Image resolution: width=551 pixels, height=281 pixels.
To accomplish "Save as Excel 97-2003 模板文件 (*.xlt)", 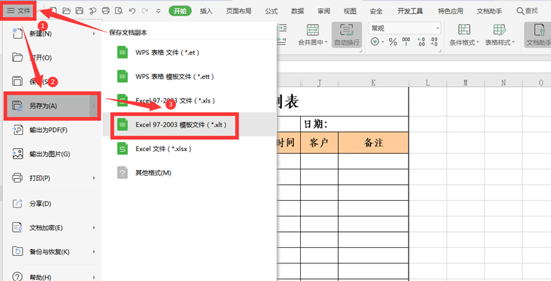I will [x=189, y=125].
